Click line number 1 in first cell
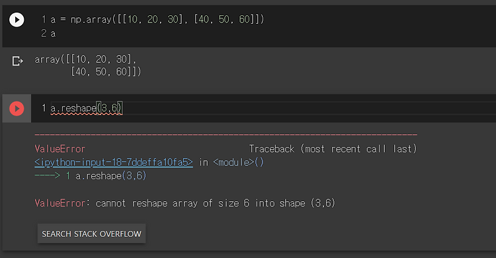Viewport: 496px width, 258px height. [x=44, y=20]
